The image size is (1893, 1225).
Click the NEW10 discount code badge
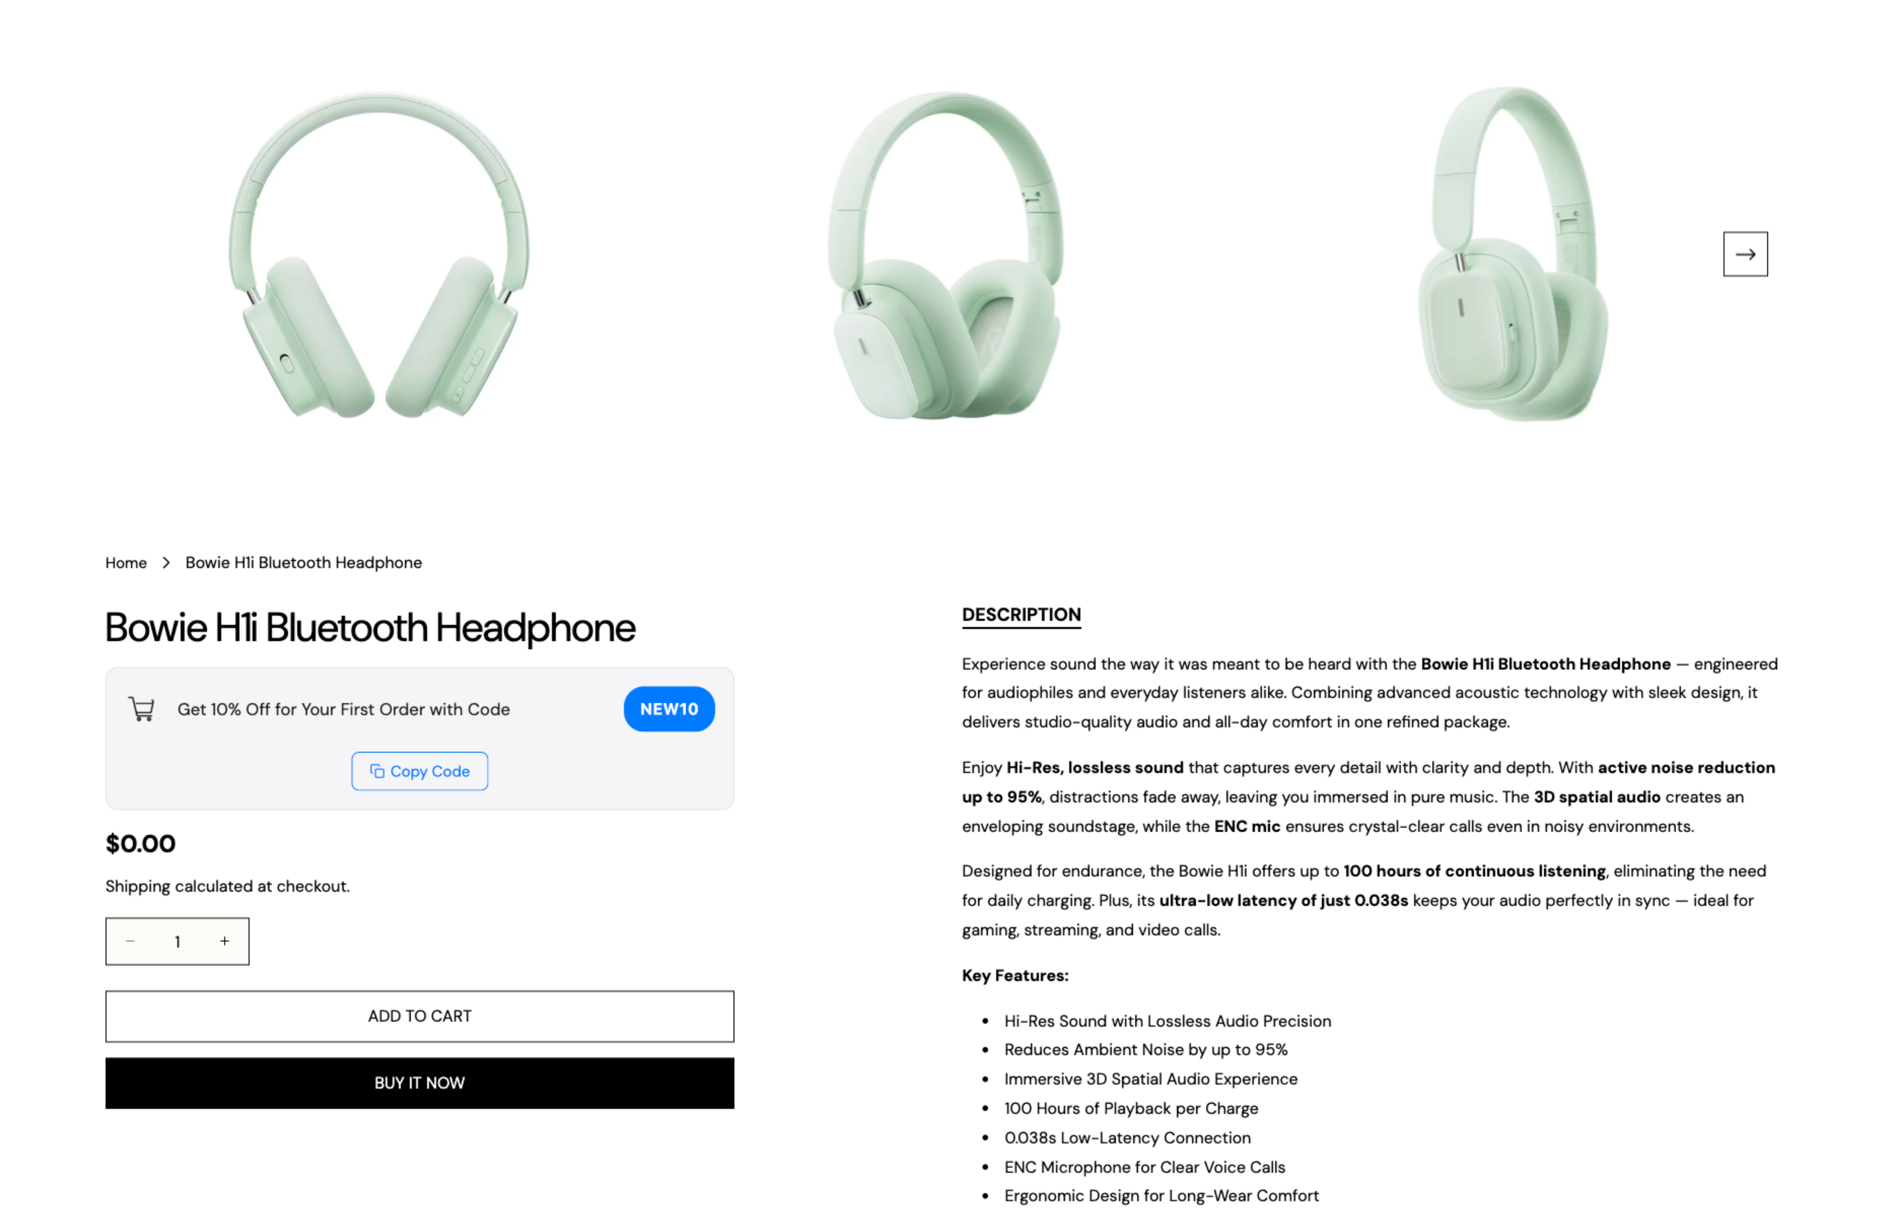(669, 709)
